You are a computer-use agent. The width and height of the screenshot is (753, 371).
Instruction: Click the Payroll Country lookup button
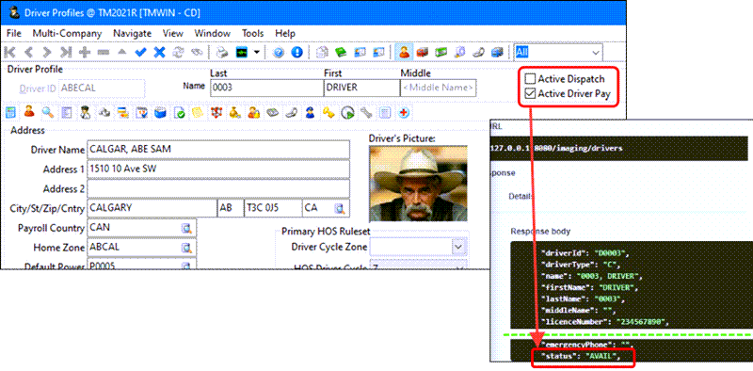pos(186,228)
